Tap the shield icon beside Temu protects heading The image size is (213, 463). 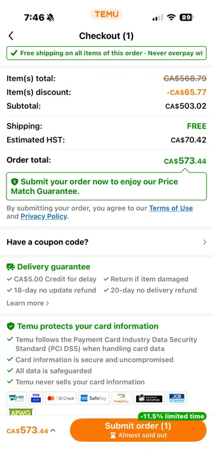(x=11, y=326)
